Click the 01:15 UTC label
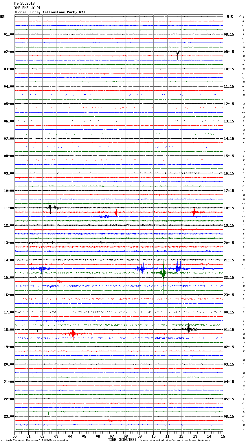This screenshot has height=444, width=246. tap(229, 330)
